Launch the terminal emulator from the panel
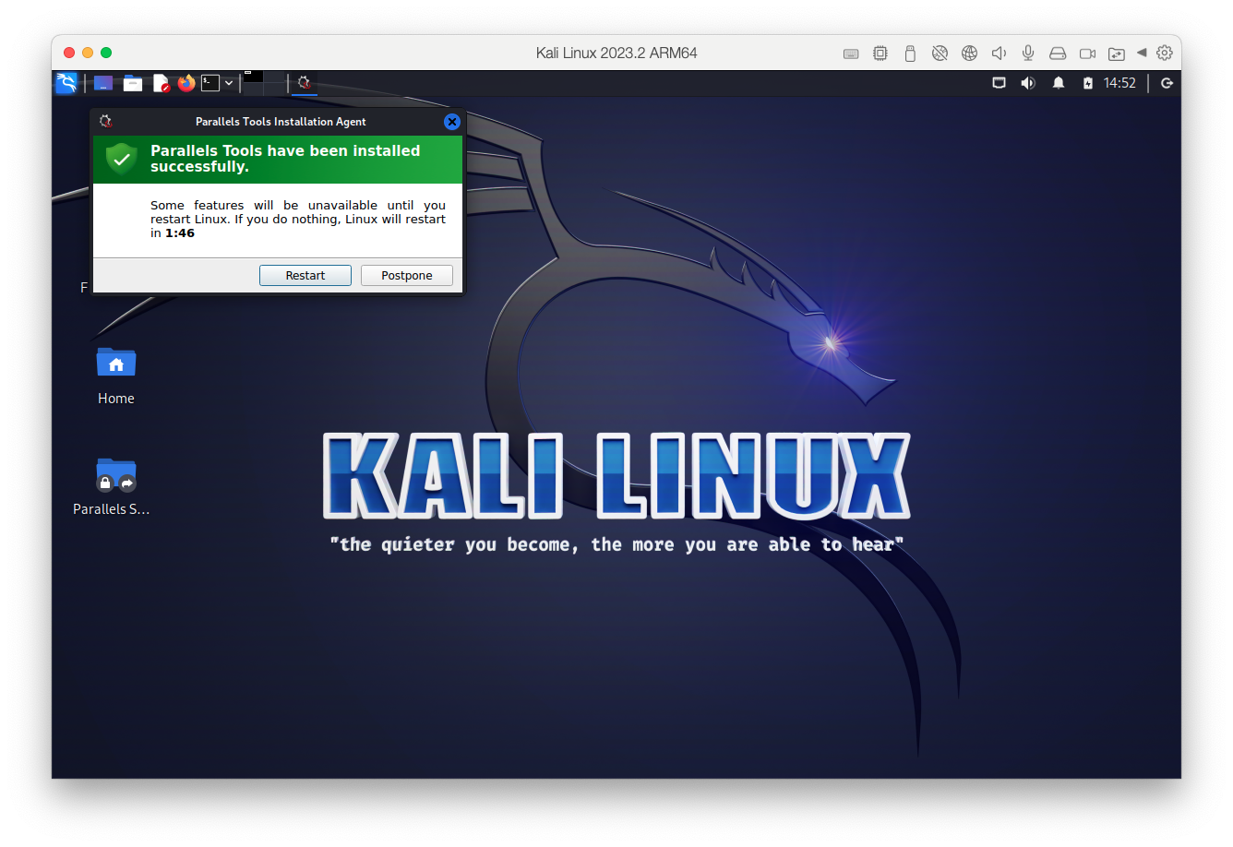 210,83
